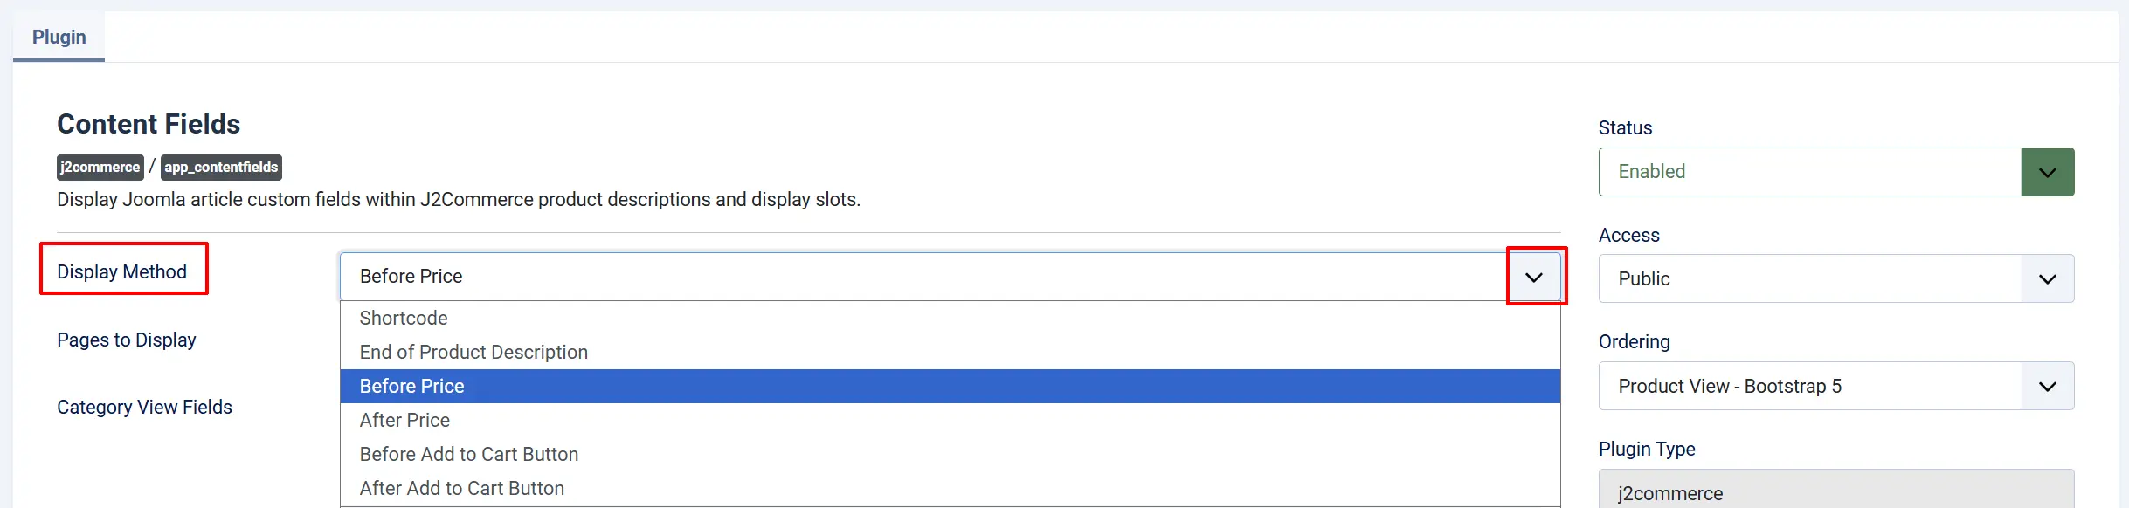Click the Category View Fields label
This screenshot has width=2129, height=508.
click(144, 407)
